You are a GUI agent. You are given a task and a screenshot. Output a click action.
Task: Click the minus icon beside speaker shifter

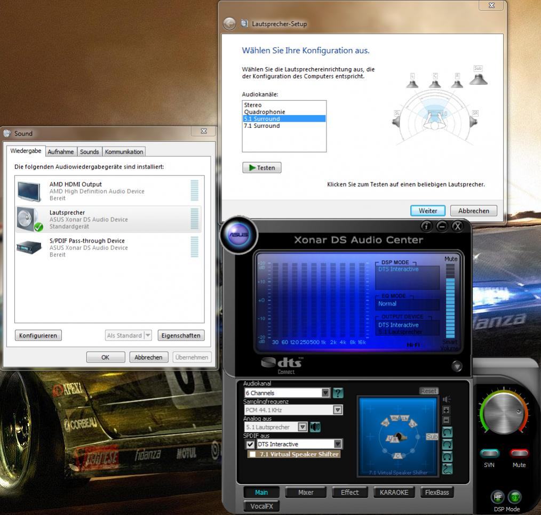pyautogui.click(x=446, y=420)
